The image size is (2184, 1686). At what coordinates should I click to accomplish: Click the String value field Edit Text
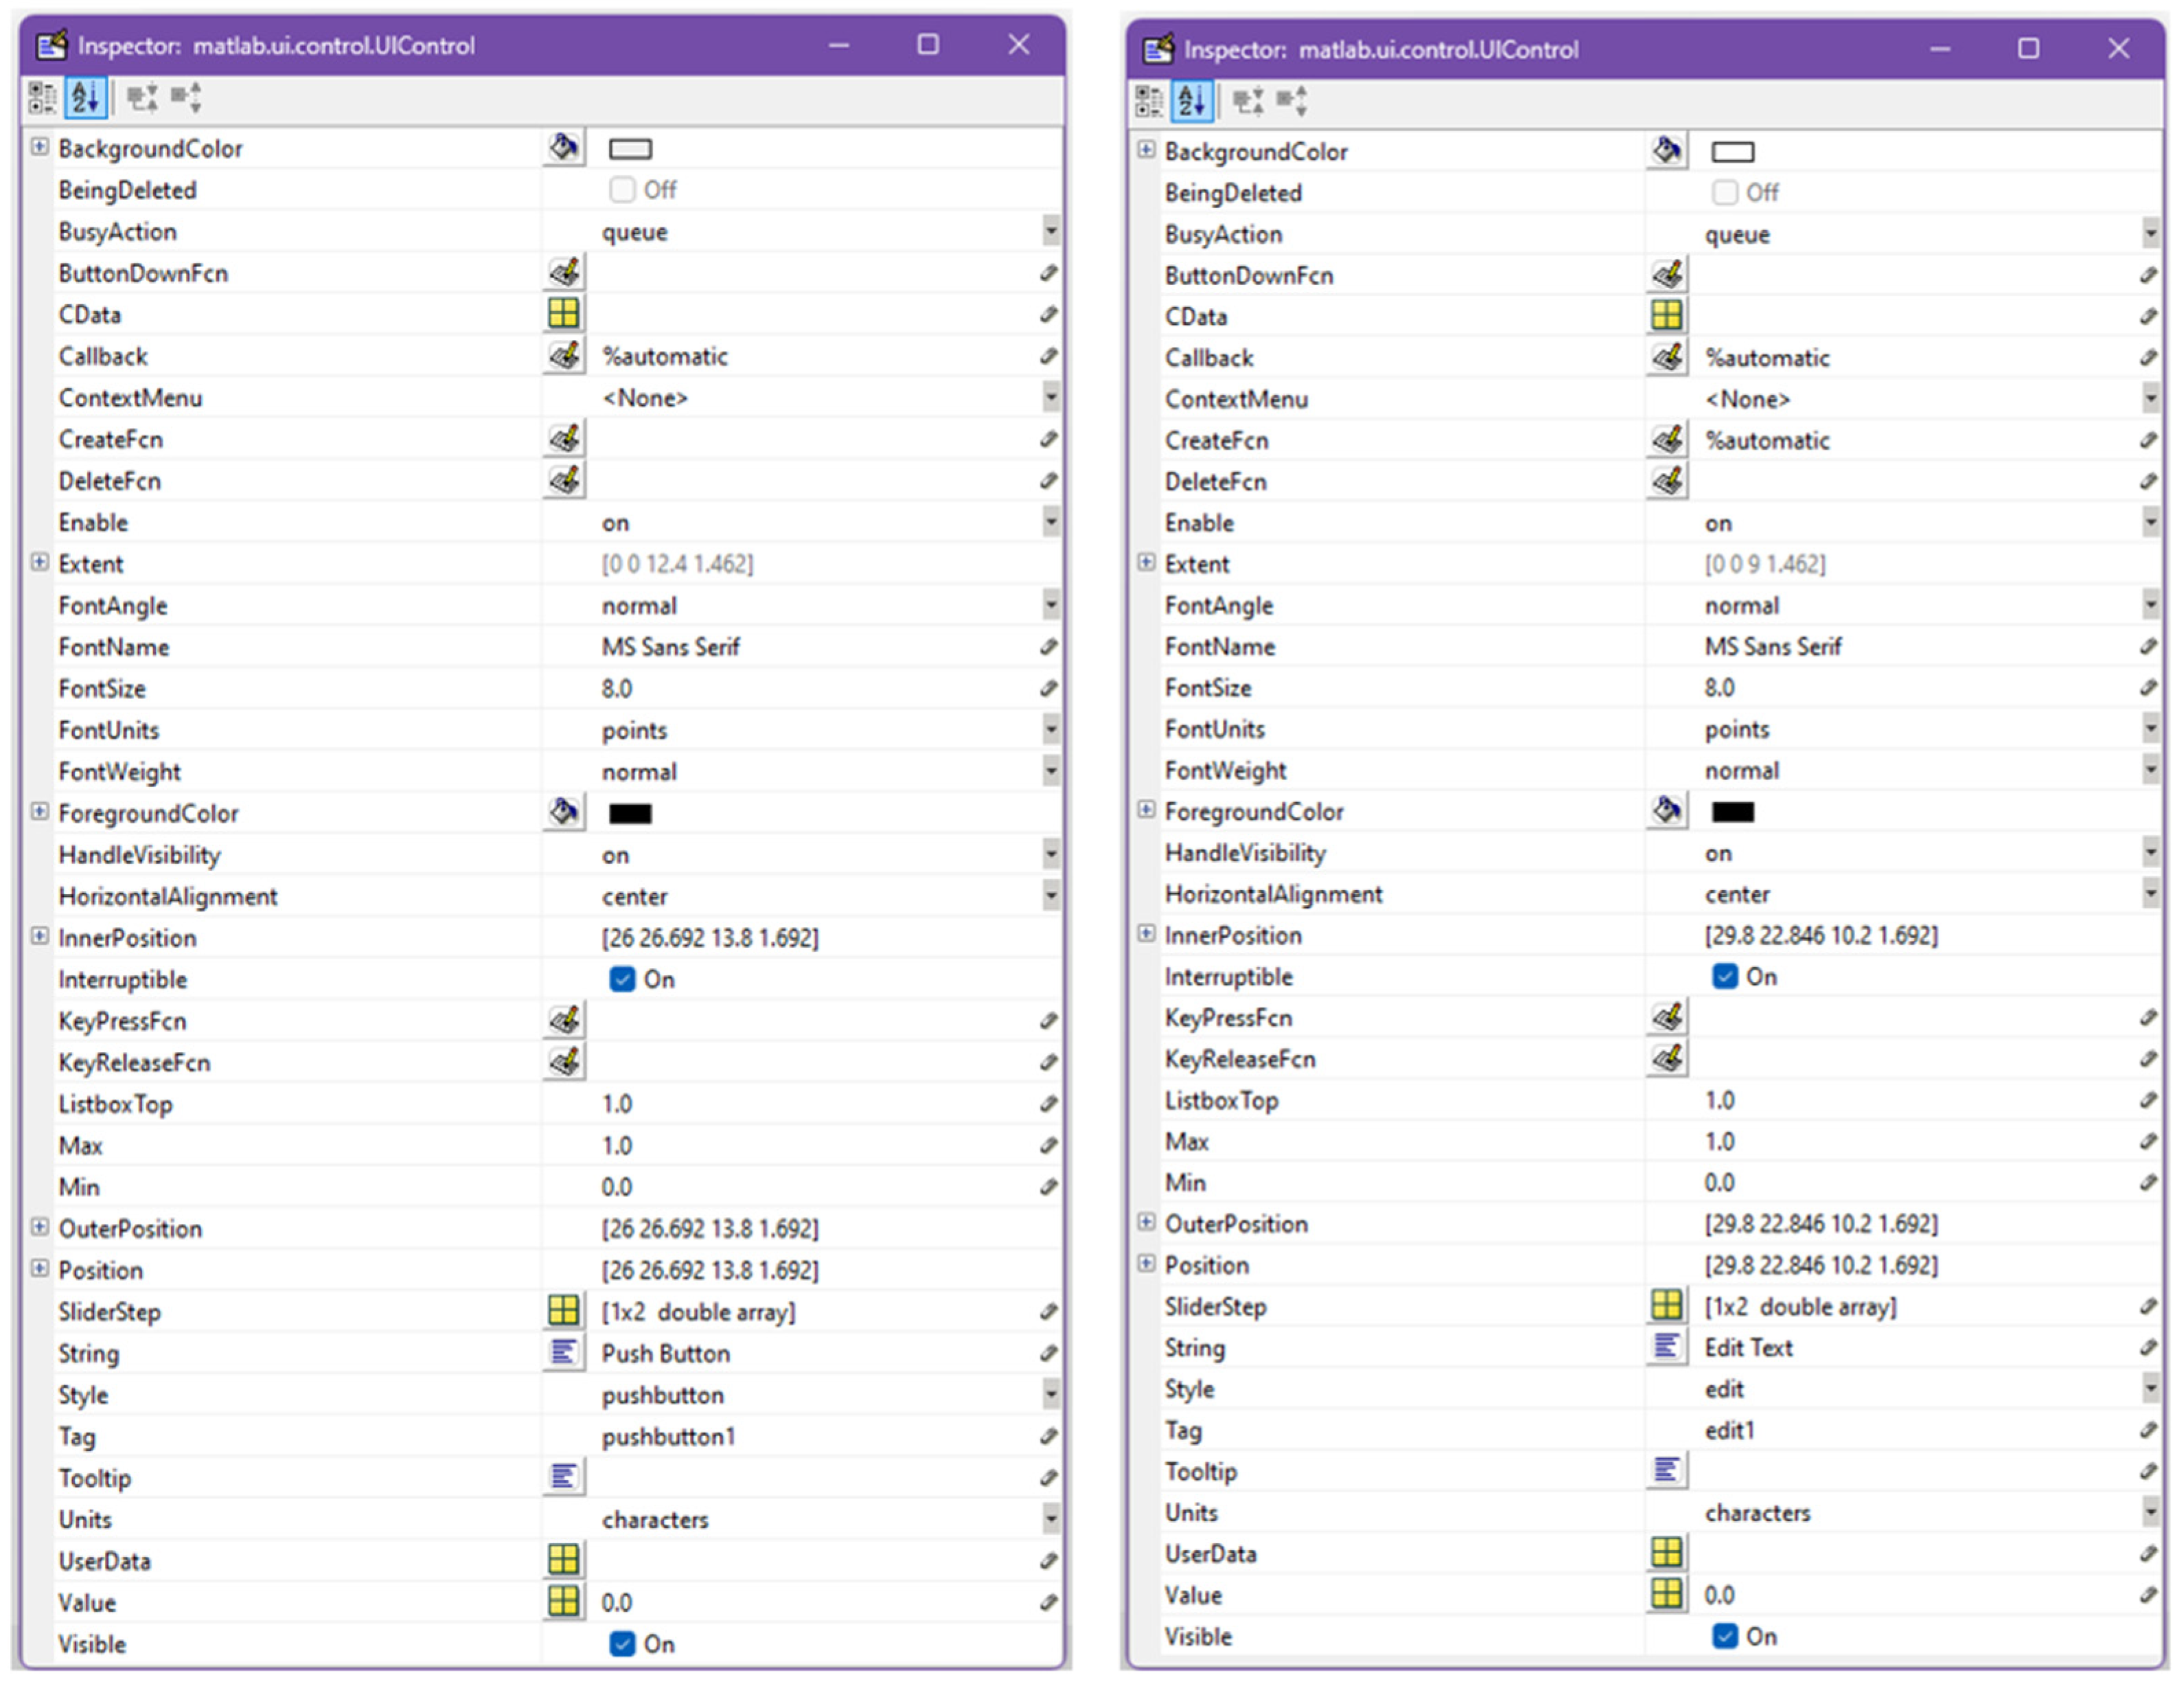1748,1348
